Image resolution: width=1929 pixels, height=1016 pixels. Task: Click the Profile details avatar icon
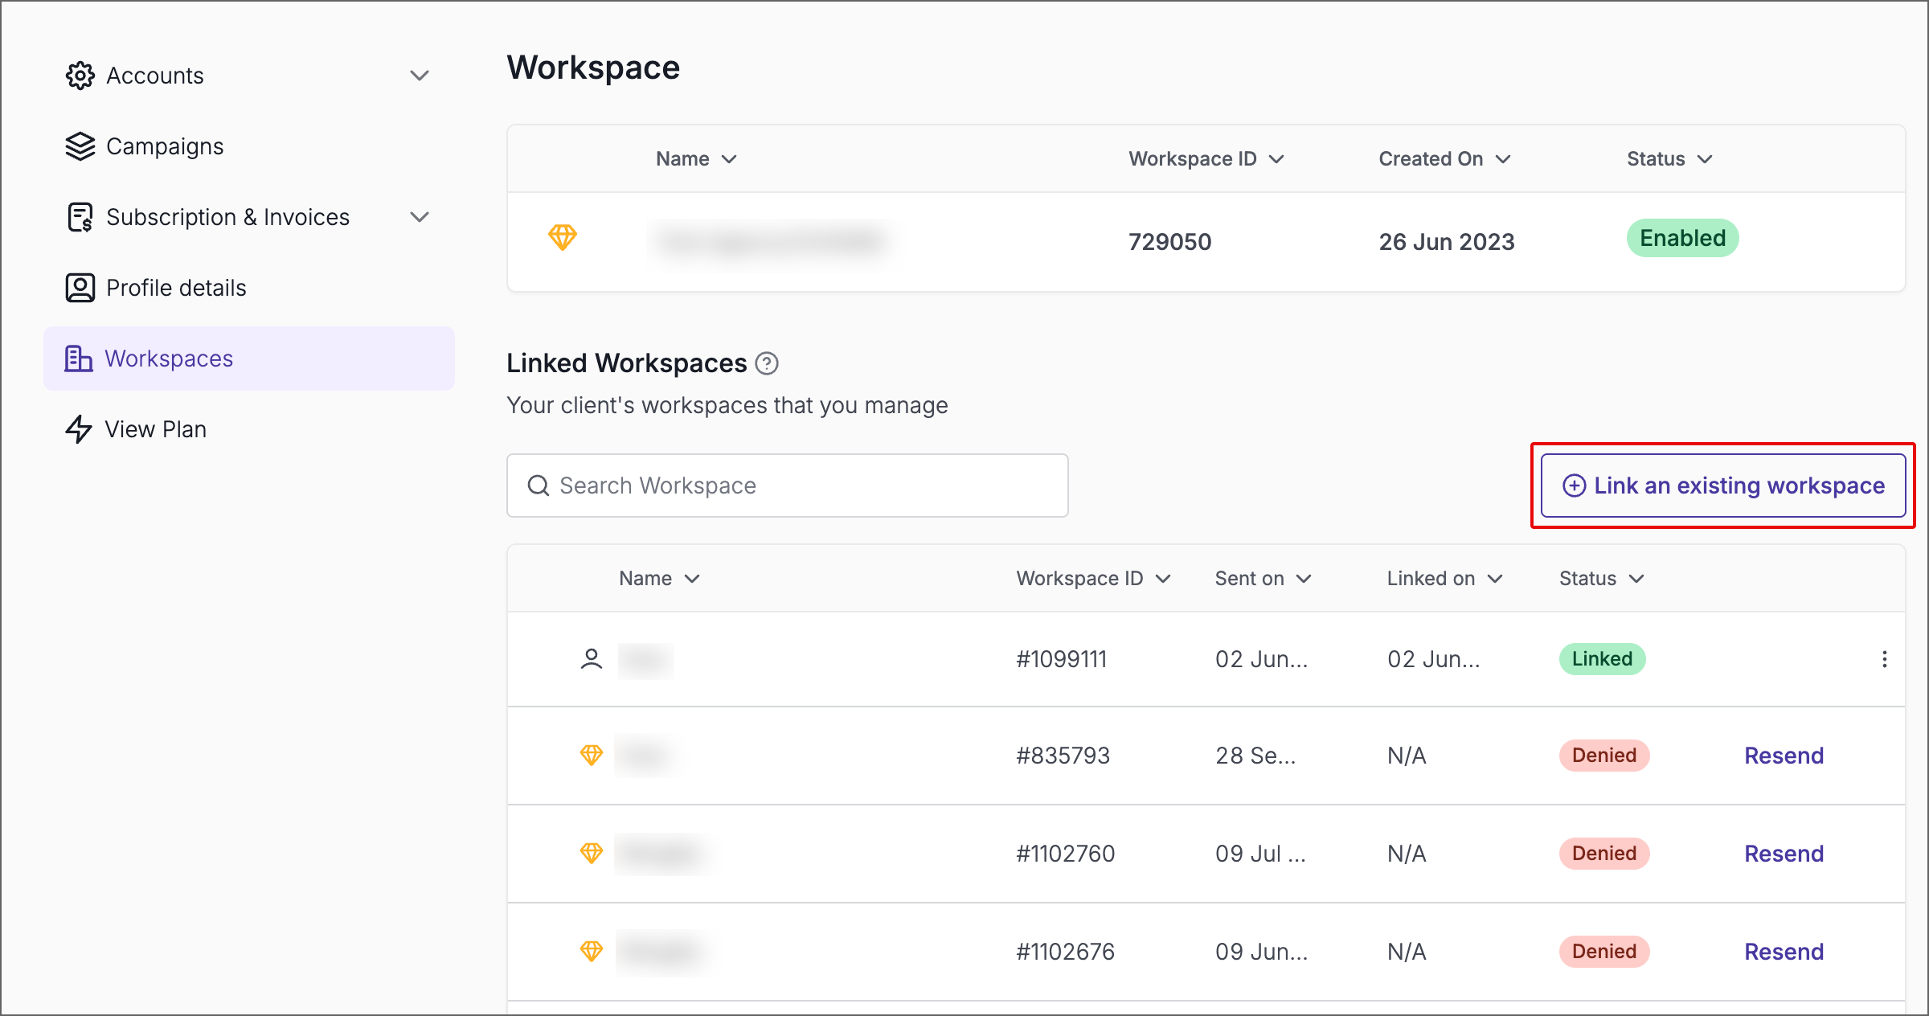pyautogui.click(x=80, y=287)
